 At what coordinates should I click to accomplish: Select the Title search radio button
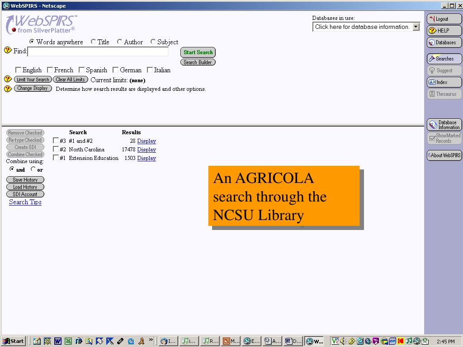(93, 41)
